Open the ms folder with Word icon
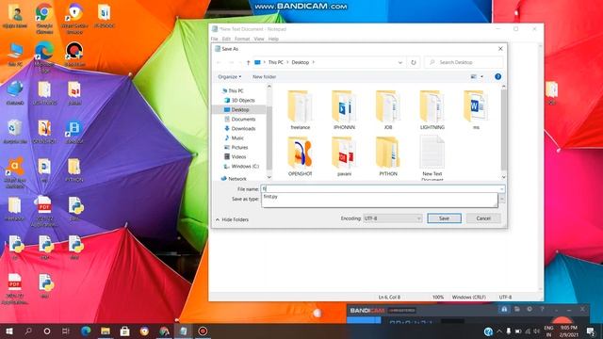Screen dimensions: 603x339 click(476, 110)
